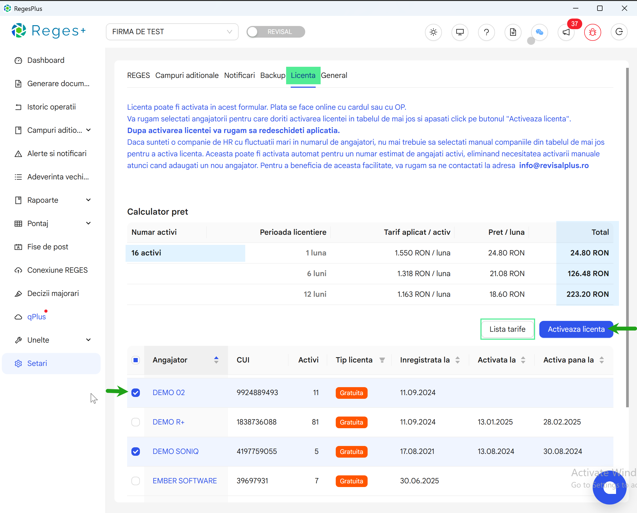Log out via the exit icon
The image size is (637, 513).
tap(619, 32)
